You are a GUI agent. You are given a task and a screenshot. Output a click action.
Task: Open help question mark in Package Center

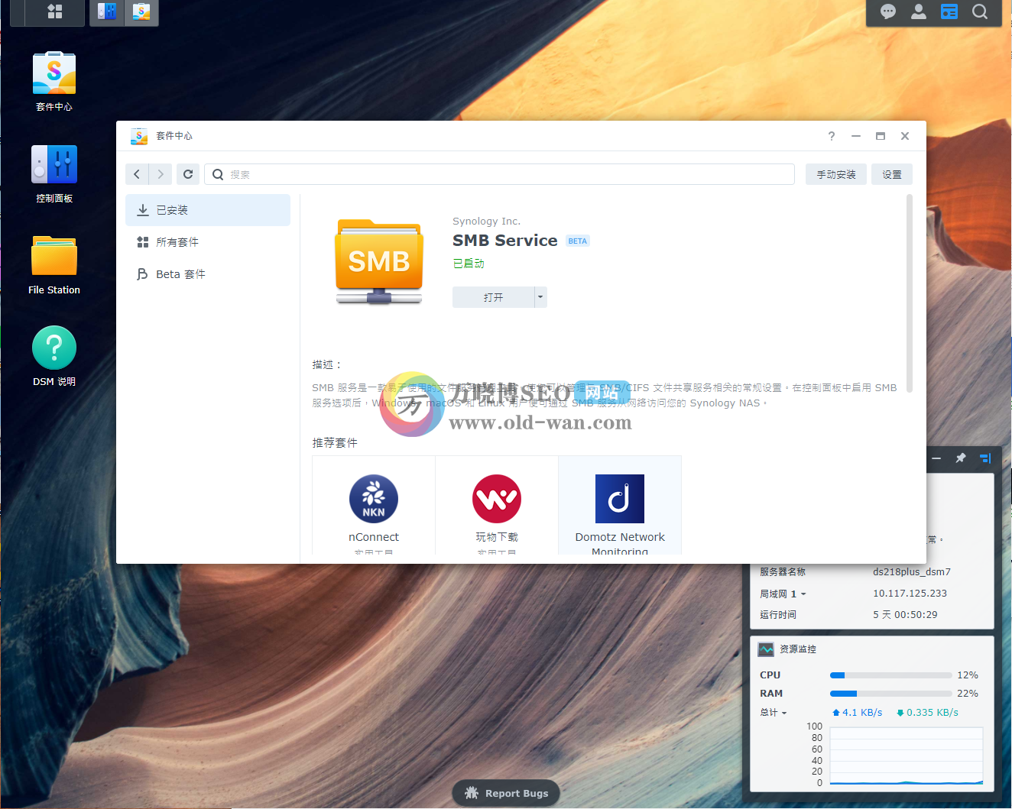coord(832,136)
